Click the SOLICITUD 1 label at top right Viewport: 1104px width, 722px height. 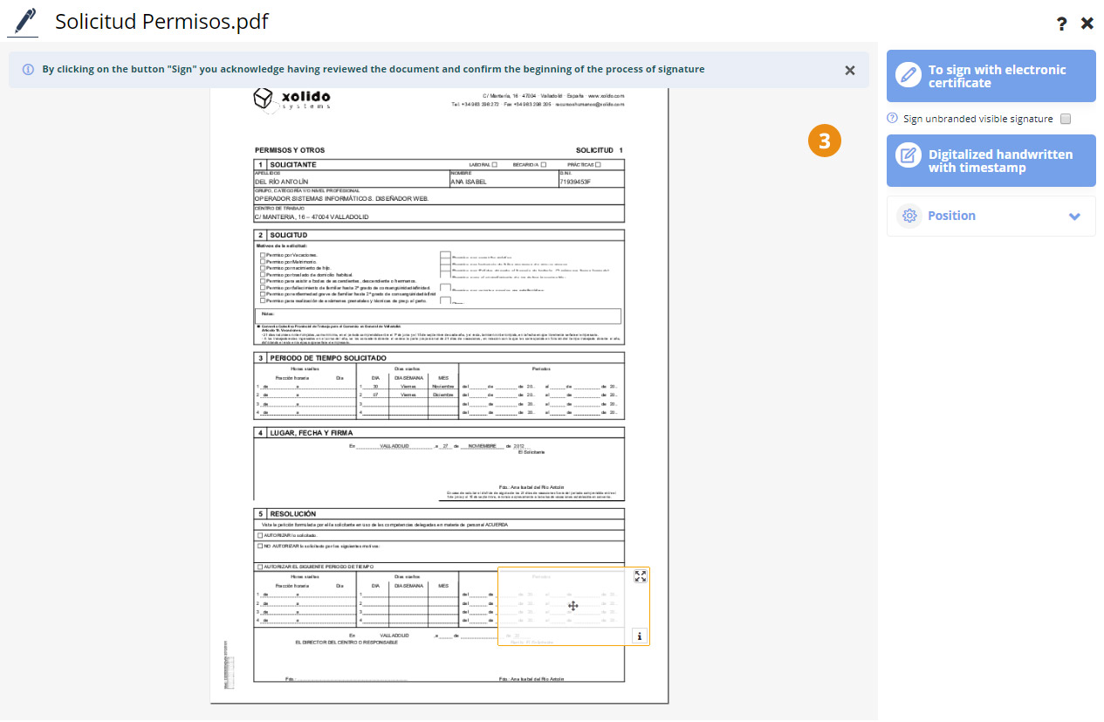[x=600, y=150]
